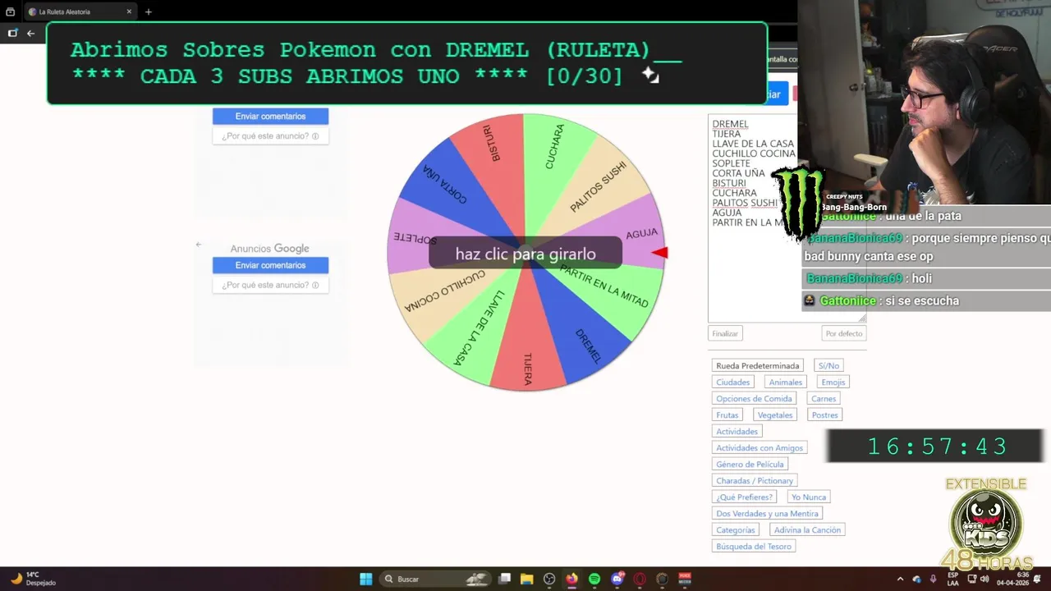This screenshot has height=591, width=1051.
Task: Select the 'Frutas' preset
Action: tap(727, 415)
